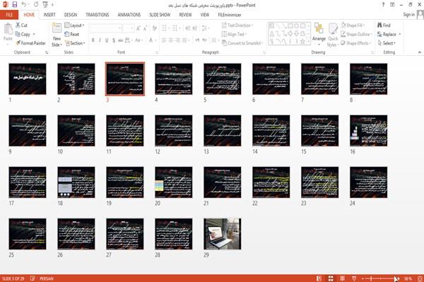The width and height of the screenshot is (424, 282).
Task: Toggle Strikethrough formatting
Action: point(121,40)
